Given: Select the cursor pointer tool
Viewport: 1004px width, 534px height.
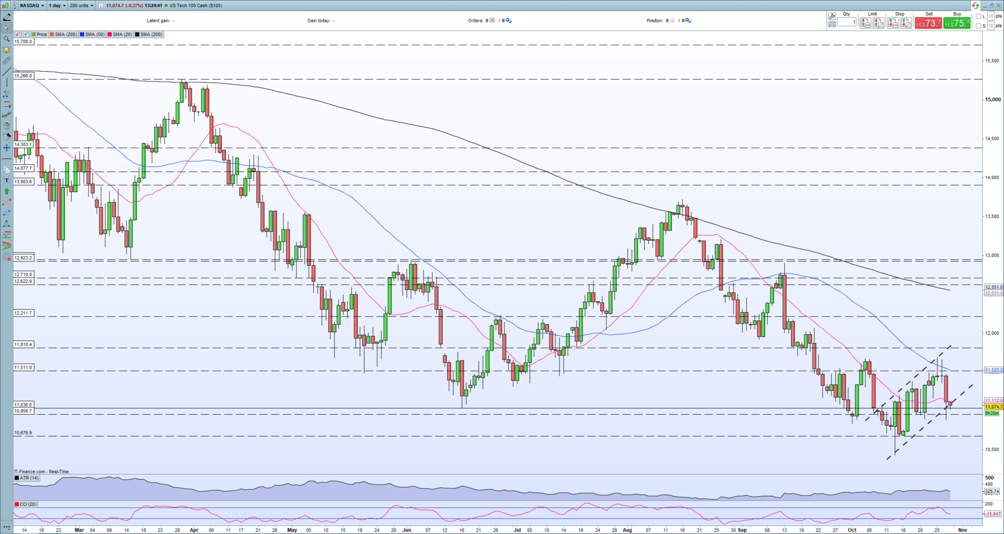Looking at the screenshot, I should (6, 28).
